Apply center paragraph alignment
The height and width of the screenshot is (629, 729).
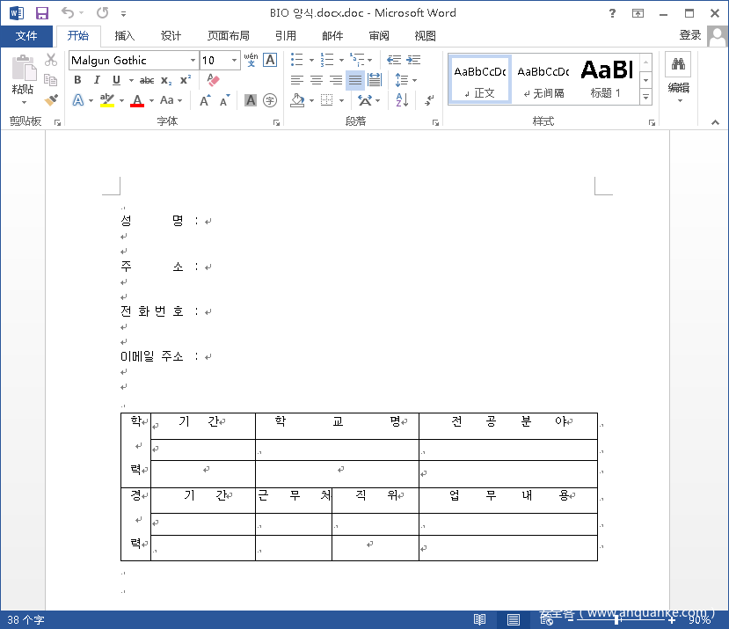pos(317,80)
